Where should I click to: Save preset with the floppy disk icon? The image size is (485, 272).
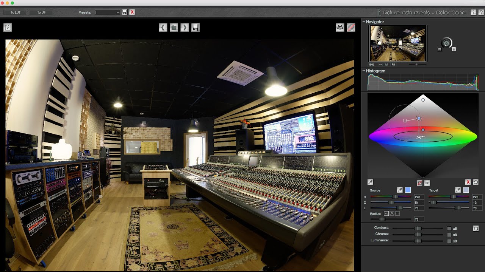coord(125,12)
